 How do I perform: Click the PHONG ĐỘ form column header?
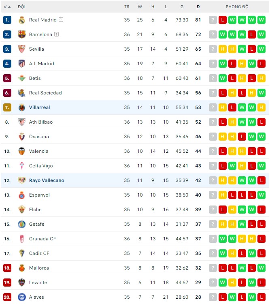237,7
